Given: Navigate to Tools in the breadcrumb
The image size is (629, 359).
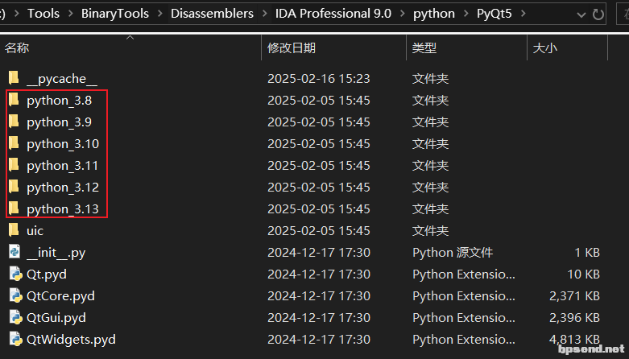Looking at the screenshot, I should [x=43, y=14].
